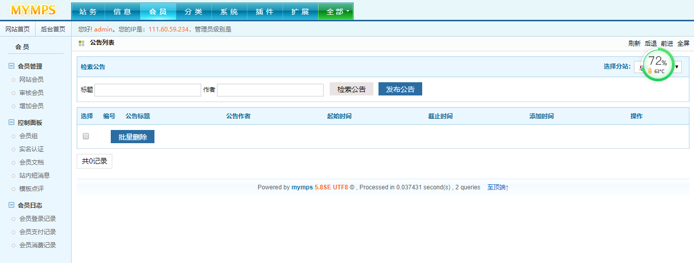The width and height of the screenshot is (694, 263).
Task: Click the 公告列表 grid icon
Action: click(x=81, y=43)
